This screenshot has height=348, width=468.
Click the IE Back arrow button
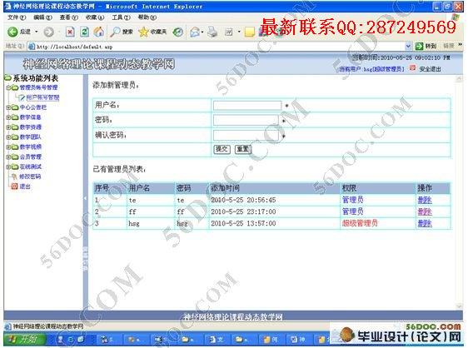click(x=12, y=32)
